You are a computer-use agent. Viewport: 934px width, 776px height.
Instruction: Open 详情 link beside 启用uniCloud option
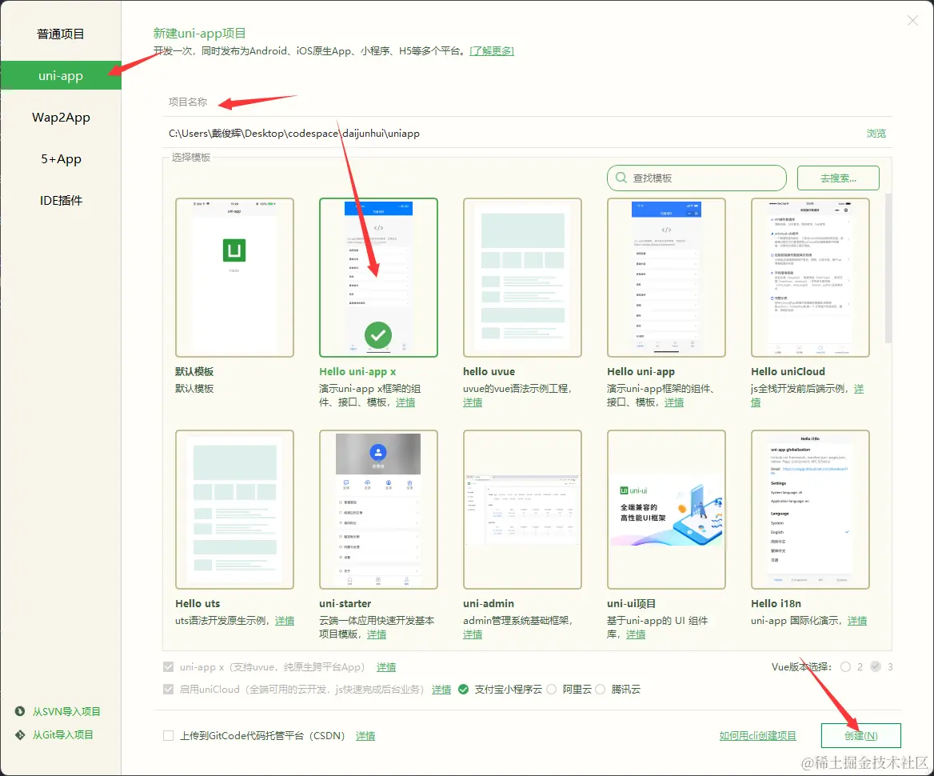tap(441, 690)
